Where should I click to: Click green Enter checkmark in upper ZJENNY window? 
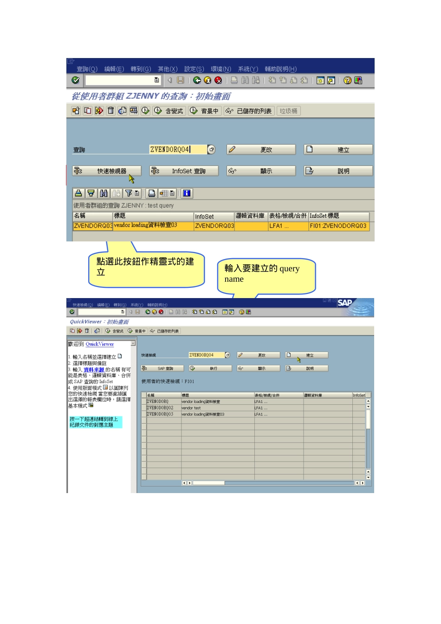(75, 80)
